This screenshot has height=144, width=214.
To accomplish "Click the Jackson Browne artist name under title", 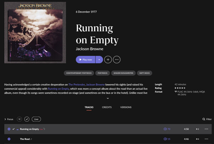I will [90, 49].
